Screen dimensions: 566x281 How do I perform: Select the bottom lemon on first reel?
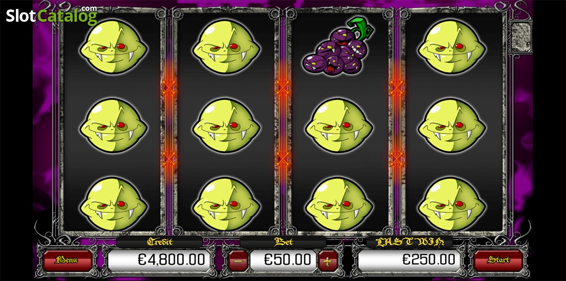pyautogui.click(x=113, y=204)
